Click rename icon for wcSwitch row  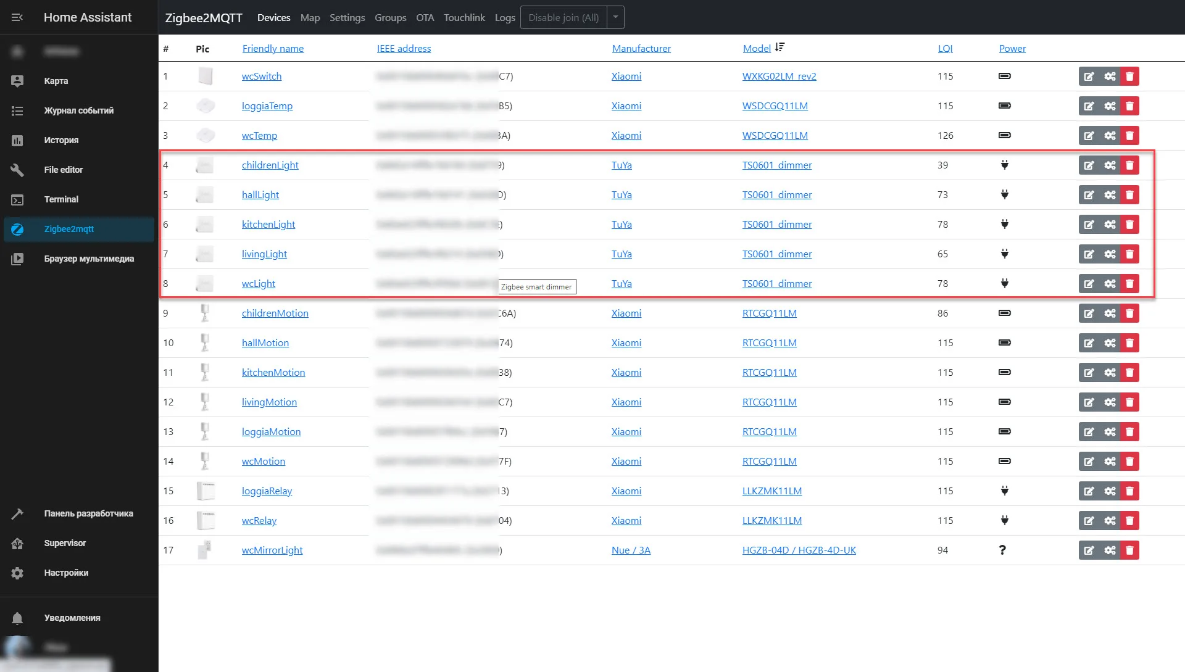[x=1089, y=77]
